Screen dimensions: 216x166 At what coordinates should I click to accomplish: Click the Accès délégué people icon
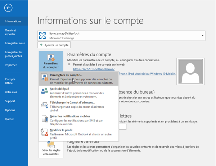pyautogui.click(x=45, y=91)
